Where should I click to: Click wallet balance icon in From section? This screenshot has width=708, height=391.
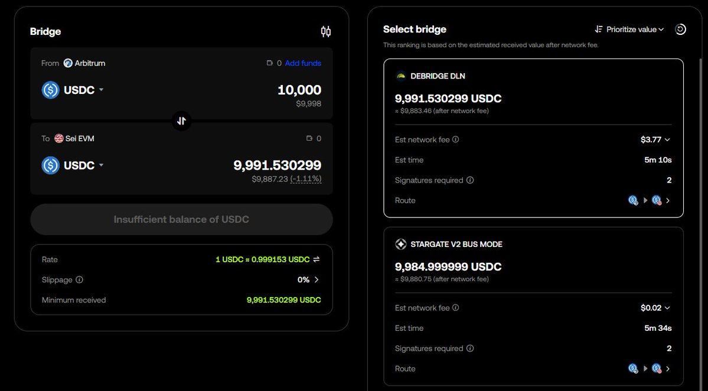tap(270, 63)
